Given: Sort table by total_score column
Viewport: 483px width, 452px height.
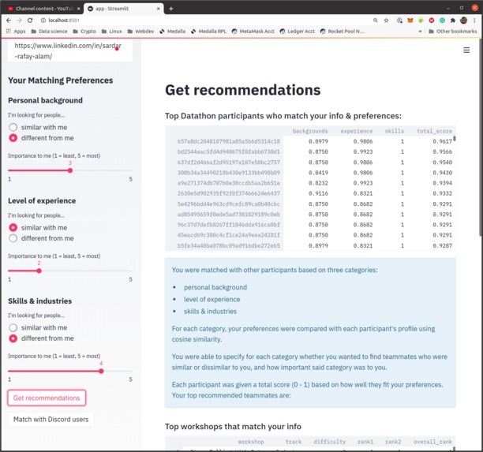Looking at the screenshot, I should [434, 131].
